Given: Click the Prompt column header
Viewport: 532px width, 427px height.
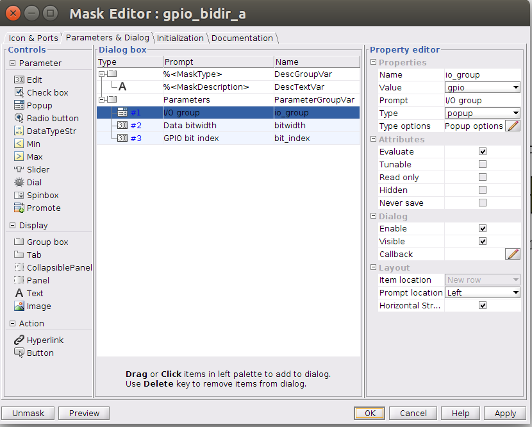Looking at the screenshot, I should (218, 62).
